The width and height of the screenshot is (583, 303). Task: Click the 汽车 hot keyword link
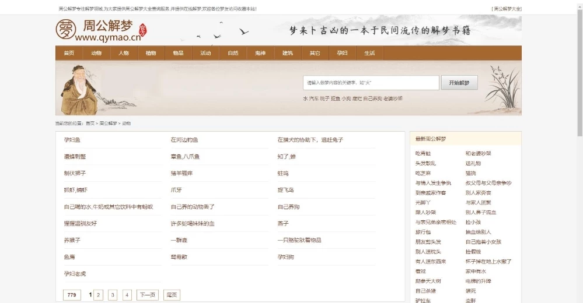[x=314, y=98]
